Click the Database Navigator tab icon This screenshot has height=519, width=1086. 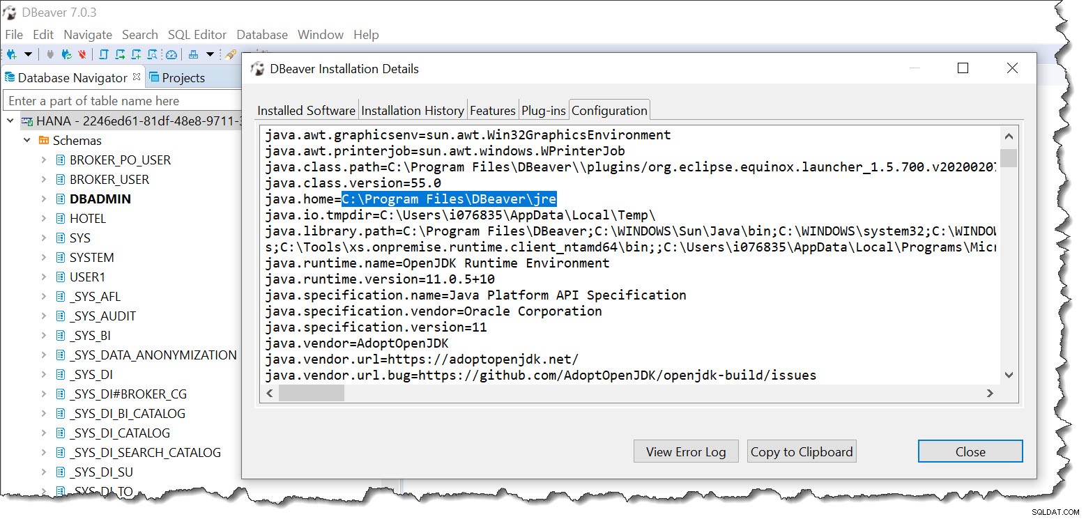[x=10, y=77]
